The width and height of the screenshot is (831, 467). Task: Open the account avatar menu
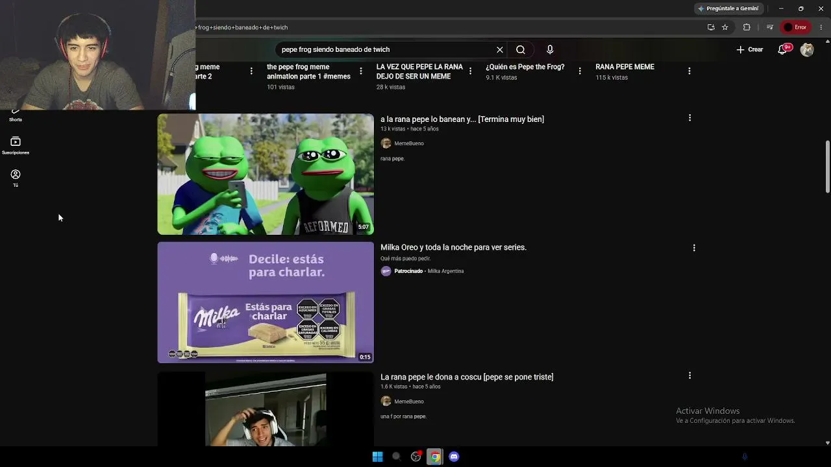[807, 49]
